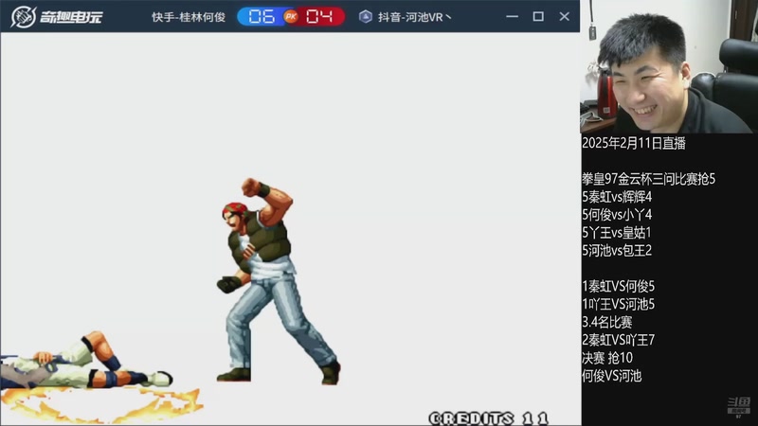Click the 1秦虹VS何俊5 result line
758x426 pixels.
coord(619,286)
